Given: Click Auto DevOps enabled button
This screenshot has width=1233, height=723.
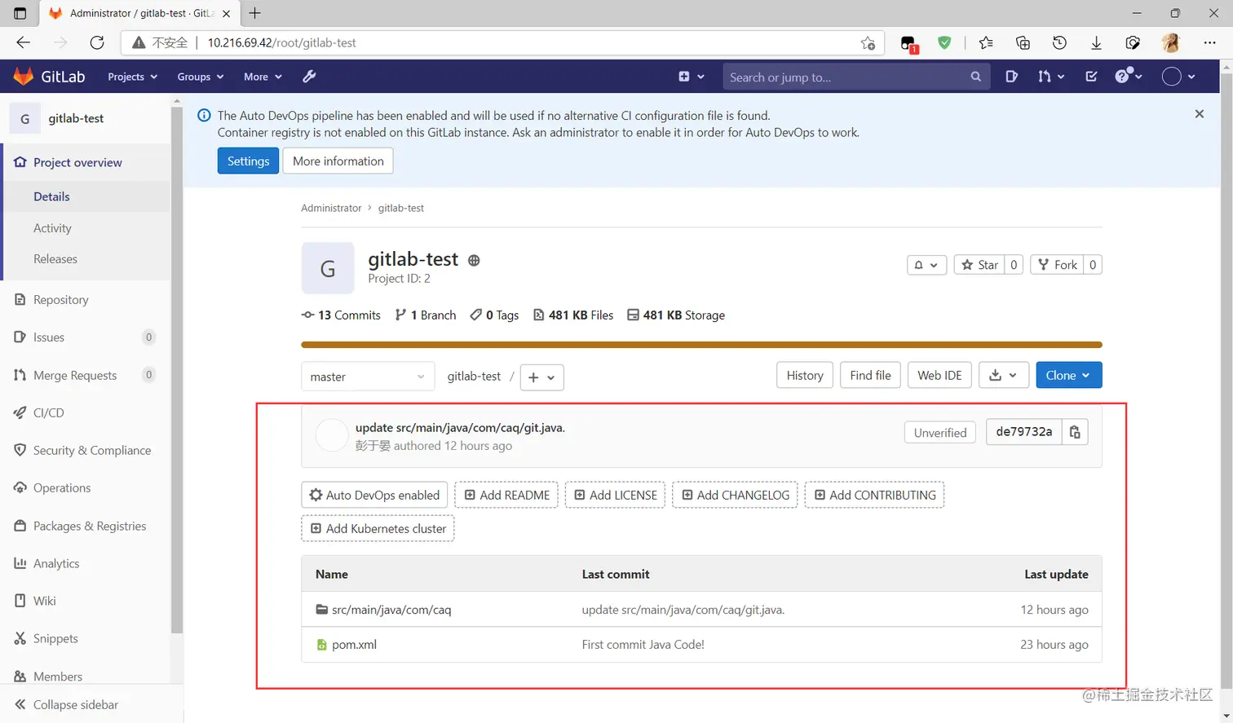Looking at the screenshot, I should [374, 495].
